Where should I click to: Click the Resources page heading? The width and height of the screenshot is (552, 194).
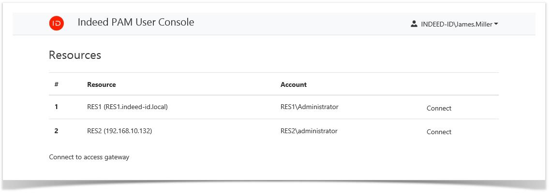pos(75,55)
